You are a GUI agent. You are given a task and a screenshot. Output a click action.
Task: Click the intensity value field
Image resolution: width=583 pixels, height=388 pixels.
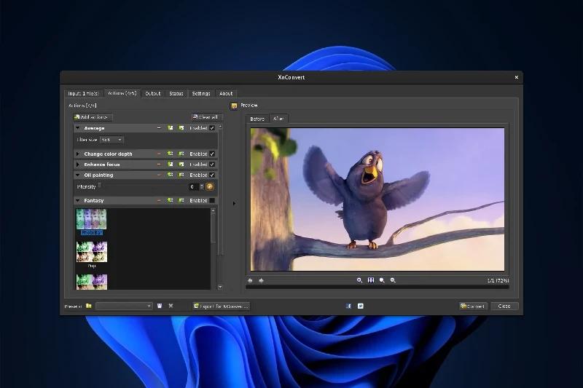point(194,187)
